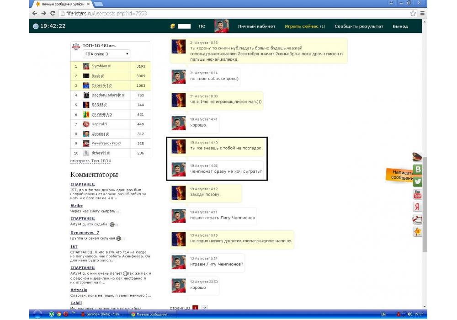Screen dimensions: 457x320
Task: Click the browser back arrow
Action: tap(35, 13)
